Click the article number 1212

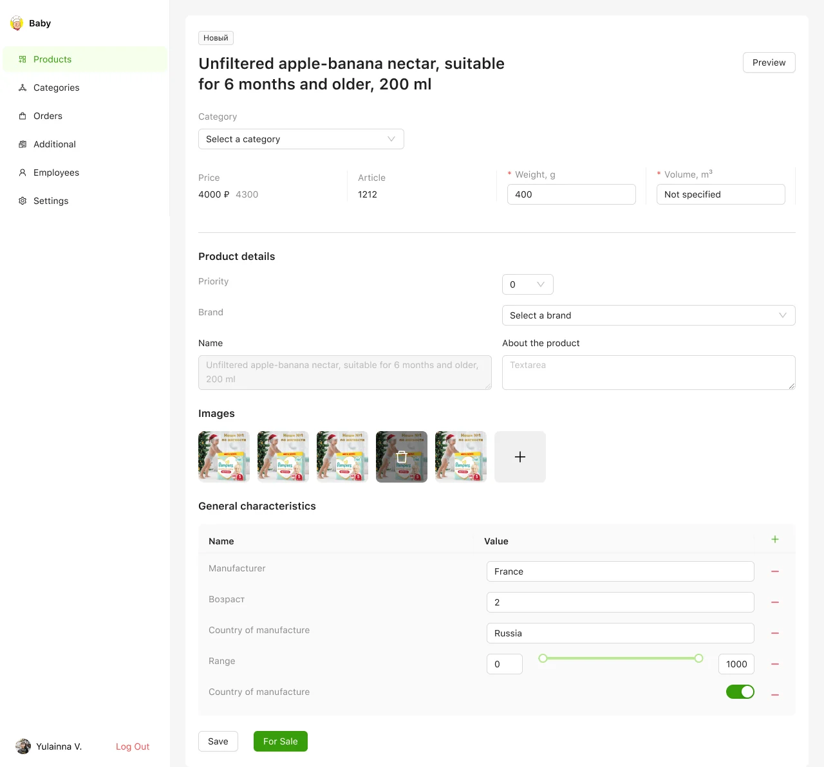(368, 194)
